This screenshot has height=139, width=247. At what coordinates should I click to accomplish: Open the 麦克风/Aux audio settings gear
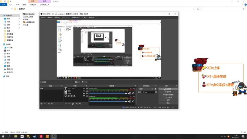133,93
